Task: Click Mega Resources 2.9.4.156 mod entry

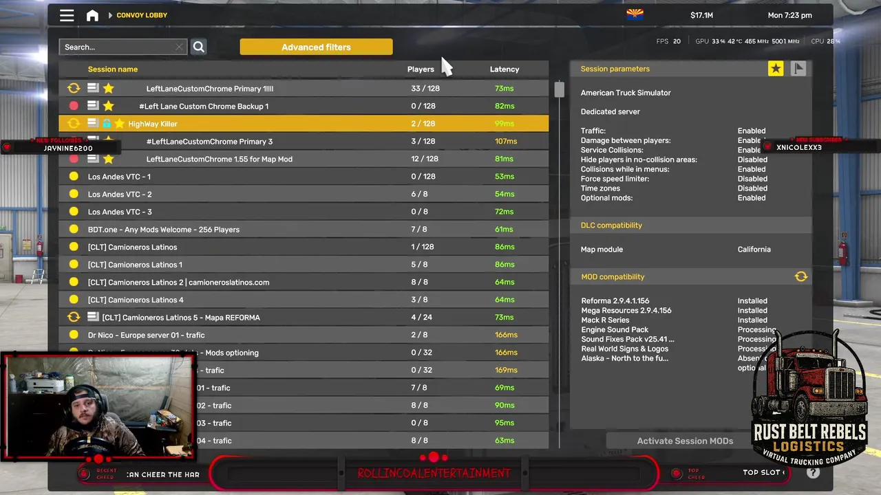Action: 626,310
